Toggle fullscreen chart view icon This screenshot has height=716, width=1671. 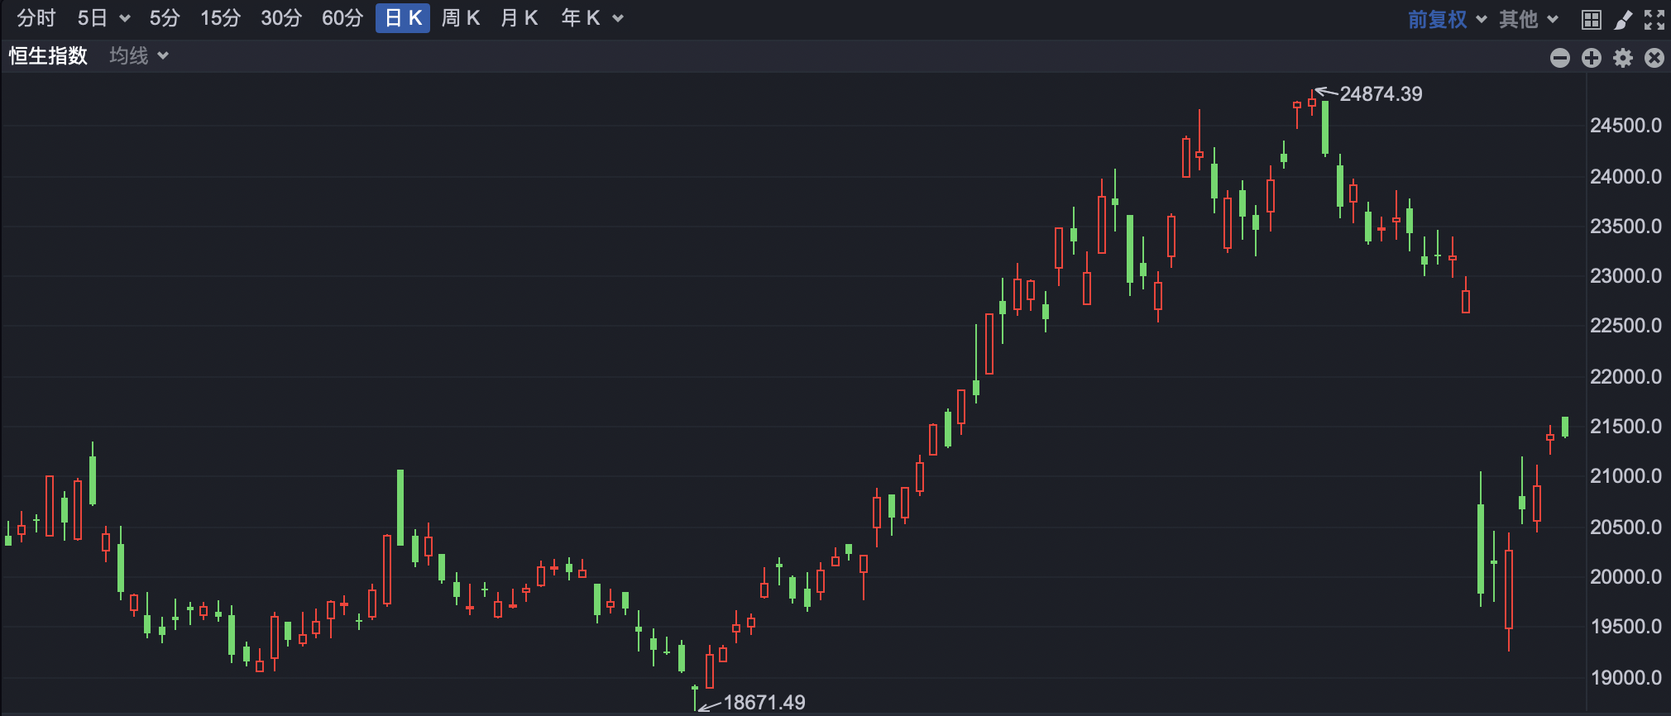click(x=1654, y=20)
